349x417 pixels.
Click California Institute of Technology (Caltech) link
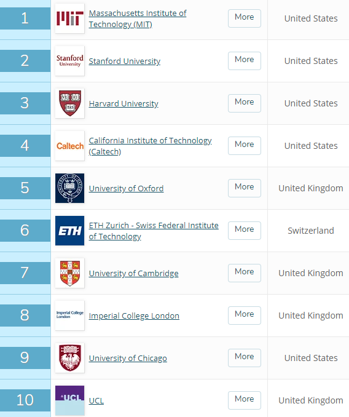(x=150, y=146)
